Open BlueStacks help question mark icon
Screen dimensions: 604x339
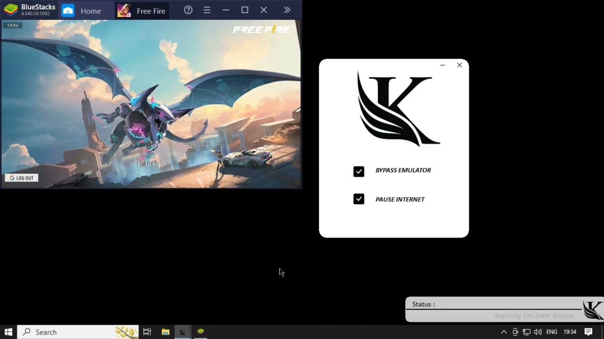coord(188,10)
